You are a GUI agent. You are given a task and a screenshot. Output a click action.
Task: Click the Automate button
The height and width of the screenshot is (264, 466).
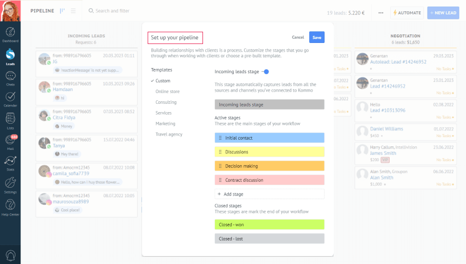pos(407,13)
